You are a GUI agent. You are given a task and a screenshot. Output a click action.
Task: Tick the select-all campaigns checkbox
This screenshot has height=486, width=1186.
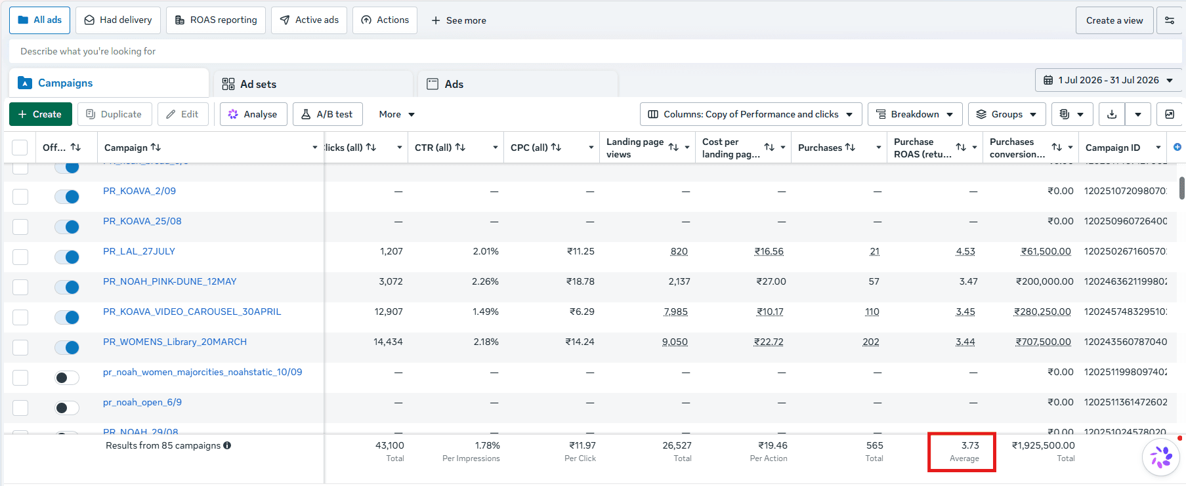tap(20, 148)
